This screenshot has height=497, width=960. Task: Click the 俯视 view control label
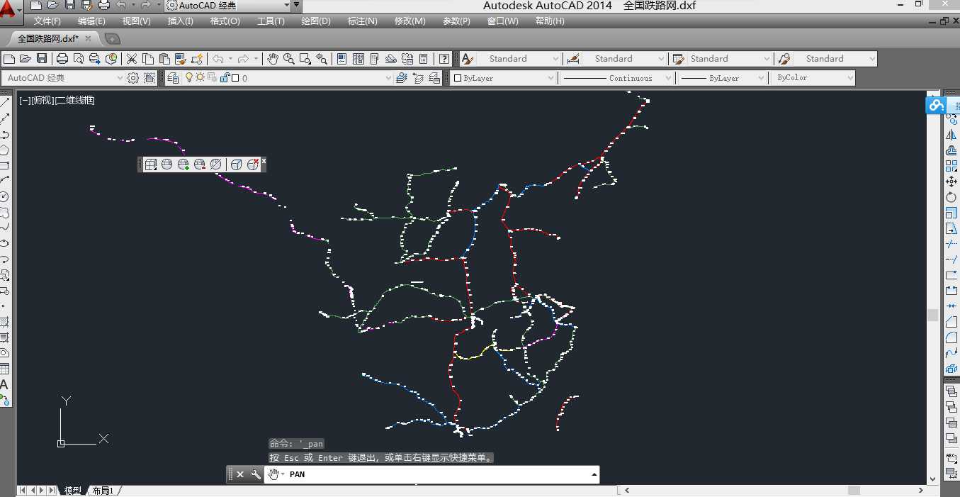coord(44,101)
